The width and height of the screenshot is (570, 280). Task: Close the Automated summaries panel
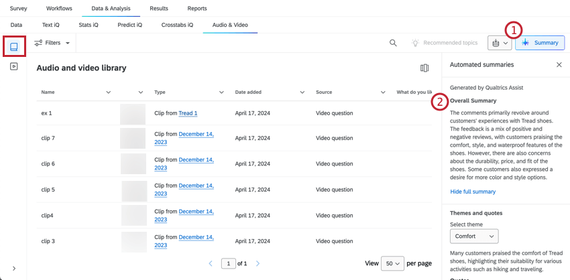pos(559,65)
